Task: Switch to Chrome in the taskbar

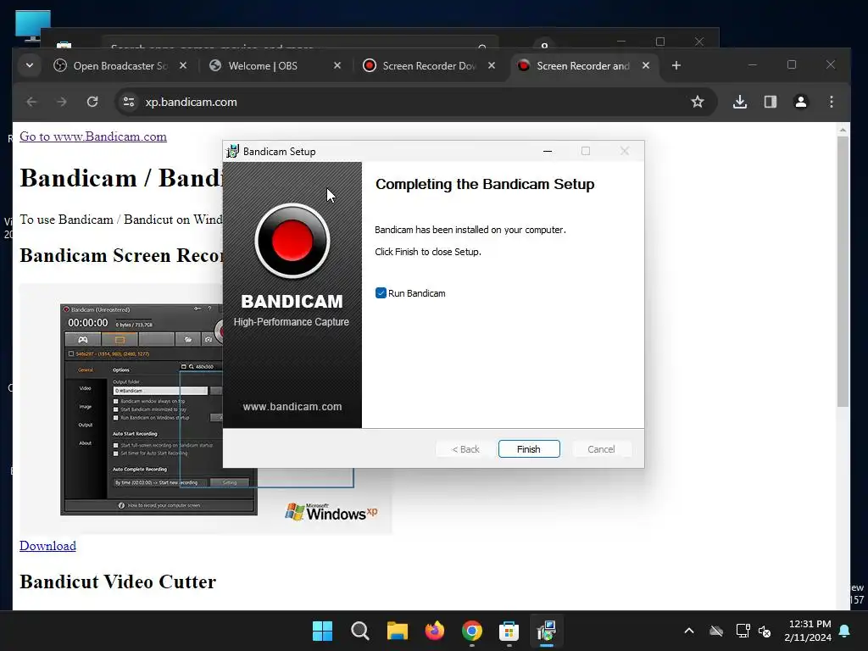Action: click(x=471, y=631)
